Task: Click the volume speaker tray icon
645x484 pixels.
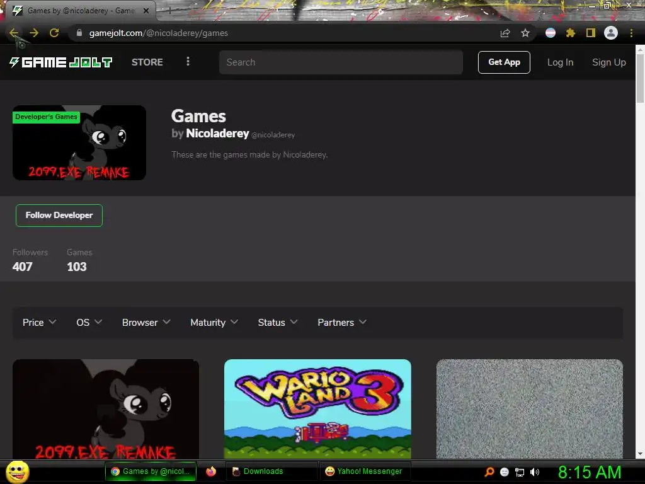Action: (535, 472)
